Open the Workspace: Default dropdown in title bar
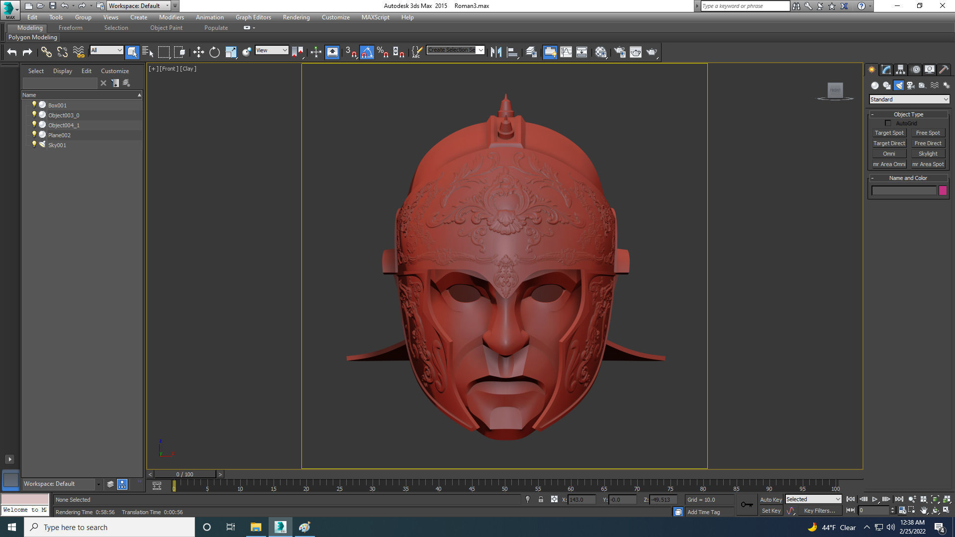 (x=139, y=6)
